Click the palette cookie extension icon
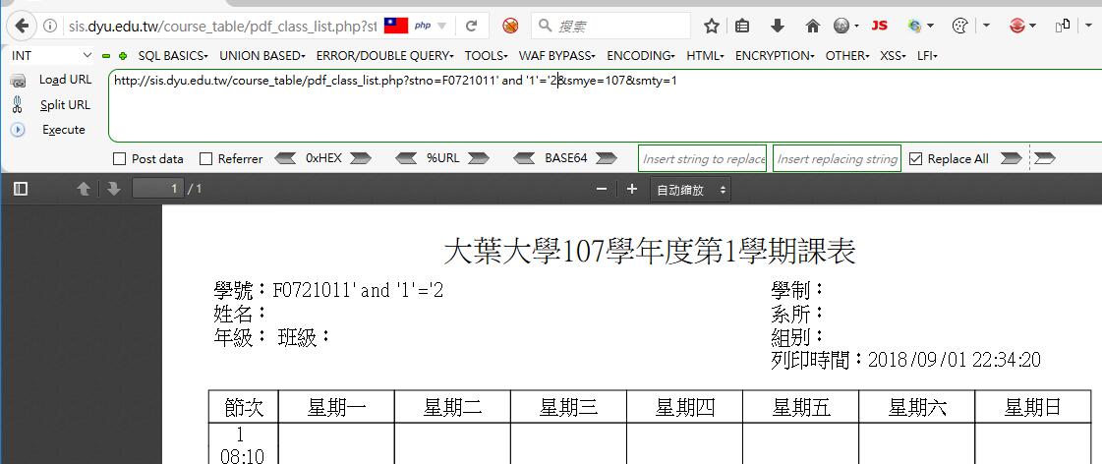1102x464 pixels. point(959,26)
